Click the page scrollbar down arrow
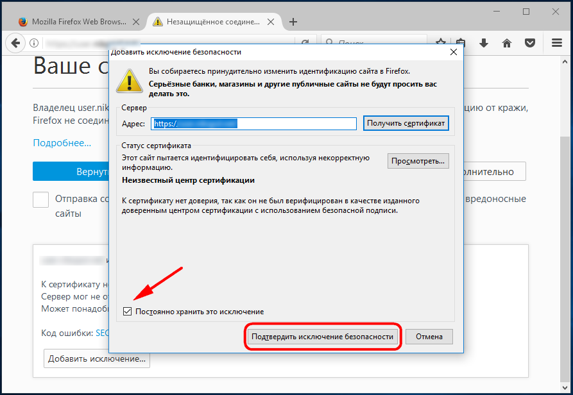 pos(565,388)
